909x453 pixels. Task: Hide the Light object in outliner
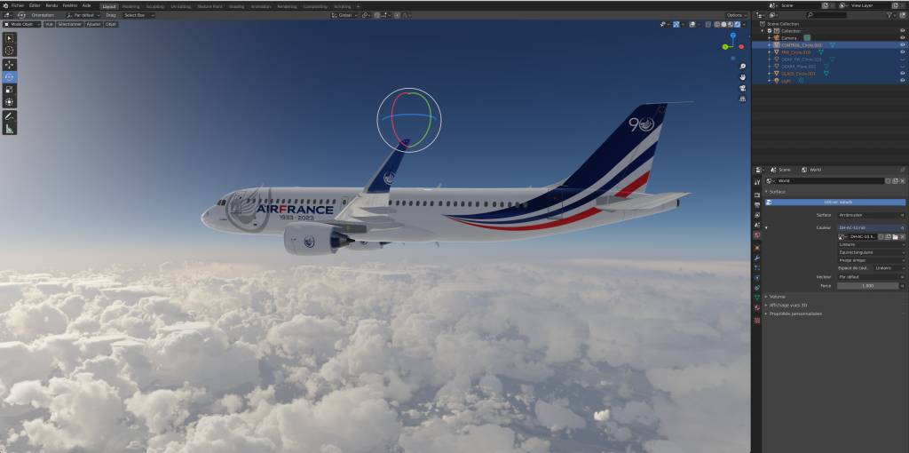coord(902,81)
